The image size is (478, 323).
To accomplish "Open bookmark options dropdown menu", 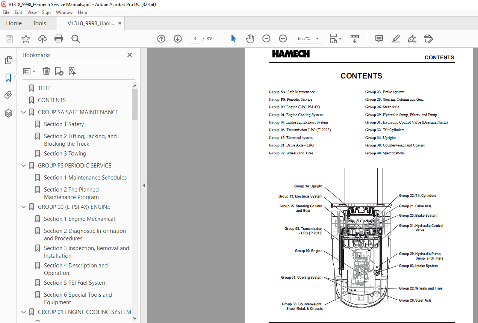I will point(29,71).
